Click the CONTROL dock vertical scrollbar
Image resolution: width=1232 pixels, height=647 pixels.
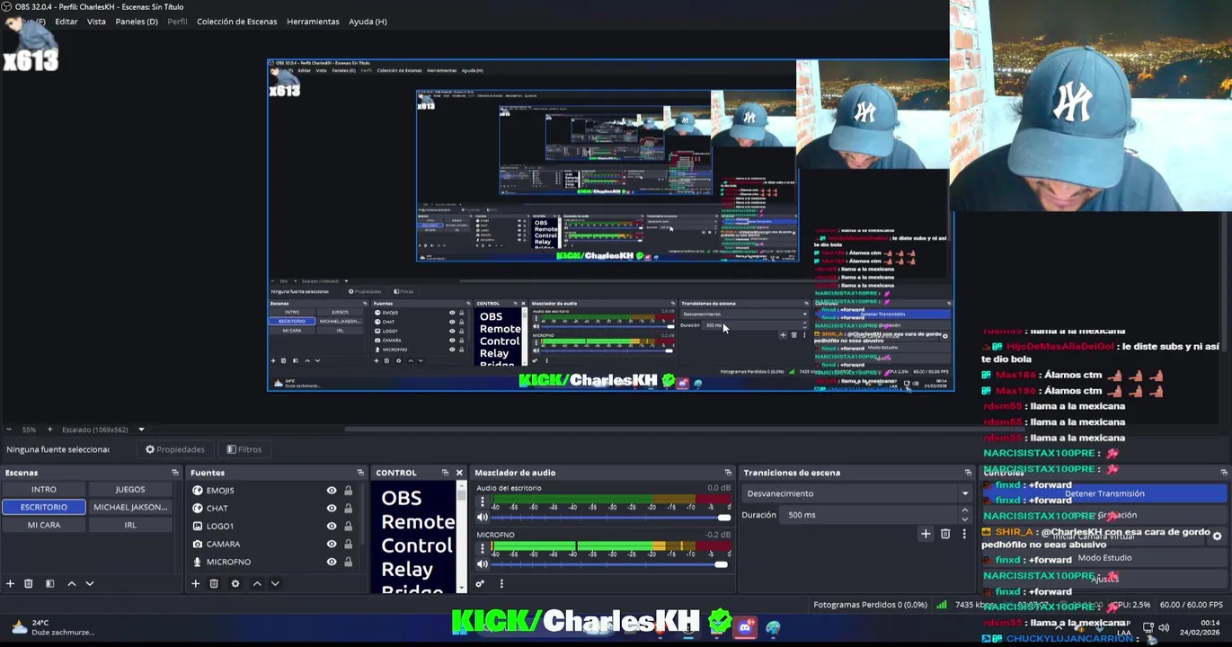click(462, 536)
